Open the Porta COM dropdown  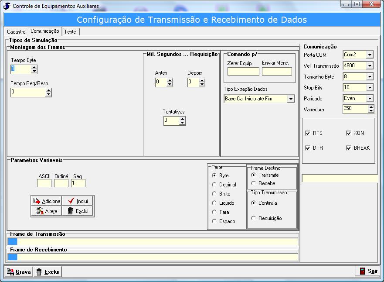[x=370, y=55]
